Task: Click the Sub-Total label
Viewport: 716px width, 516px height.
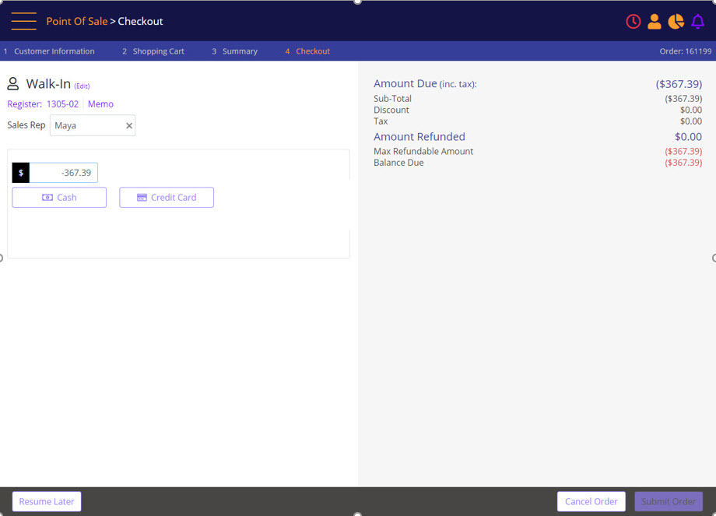Action: click(x=392, y=99)
